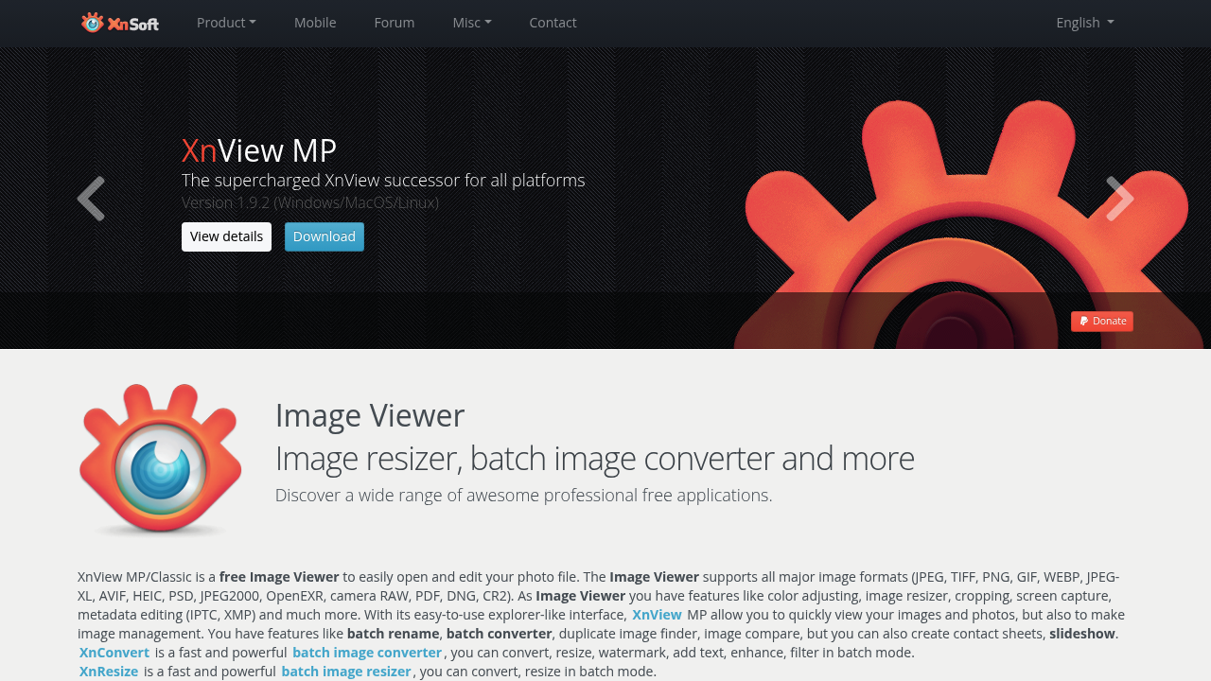The height and width of the screenshot is (681, 1211).
Task: Open the Mobile nav item
Action: (315, 23)
